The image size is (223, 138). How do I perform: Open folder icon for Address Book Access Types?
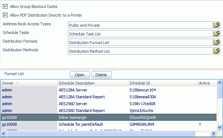tap(217, 25)
